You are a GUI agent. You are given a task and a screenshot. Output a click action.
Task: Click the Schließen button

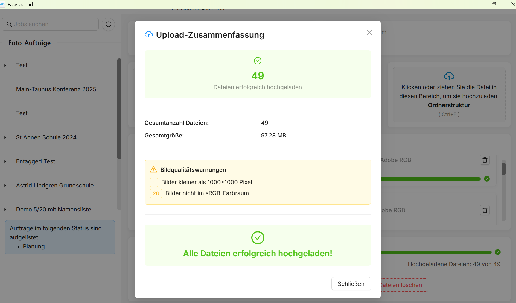coord(351,284)
